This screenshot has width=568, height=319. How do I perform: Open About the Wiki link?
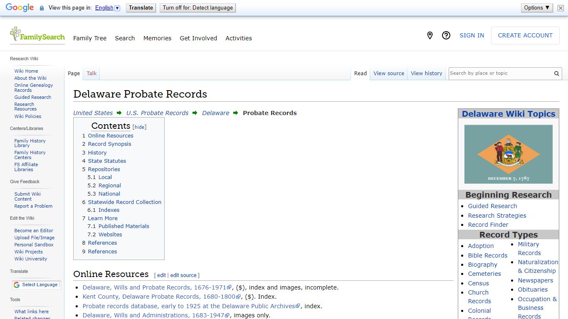pos(30,78)
